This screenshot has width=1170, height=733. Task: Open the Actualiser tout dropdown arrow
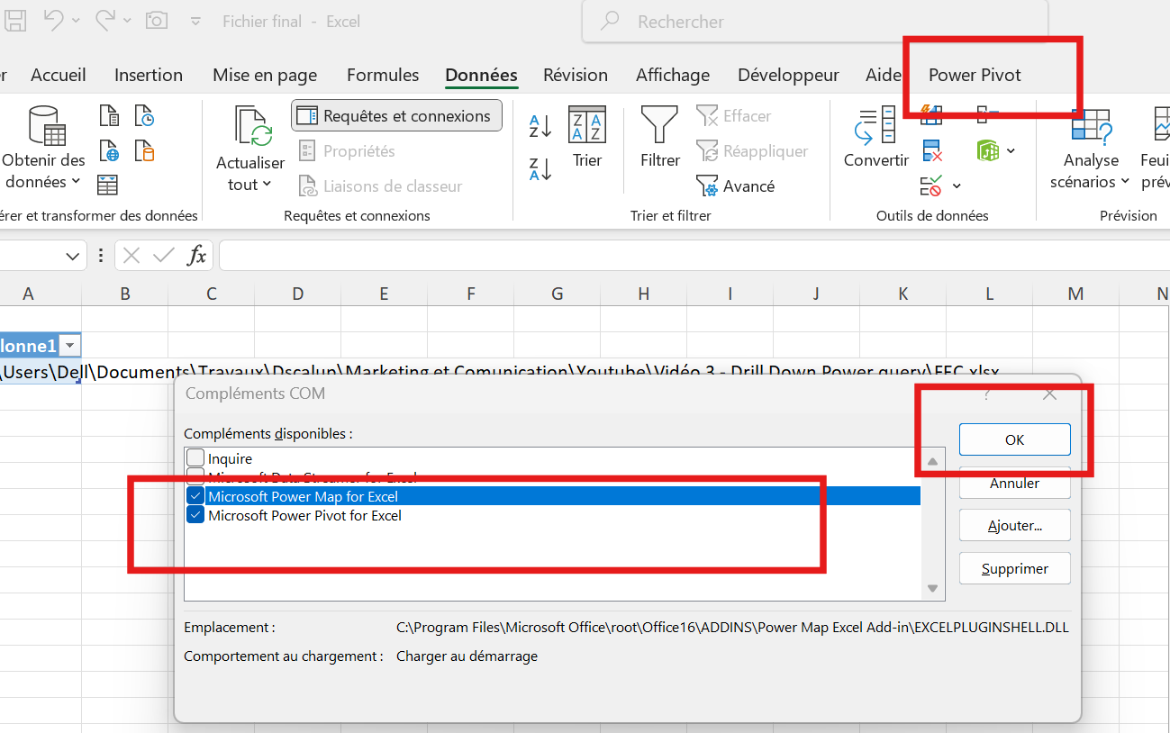click(x=268, y=185)
